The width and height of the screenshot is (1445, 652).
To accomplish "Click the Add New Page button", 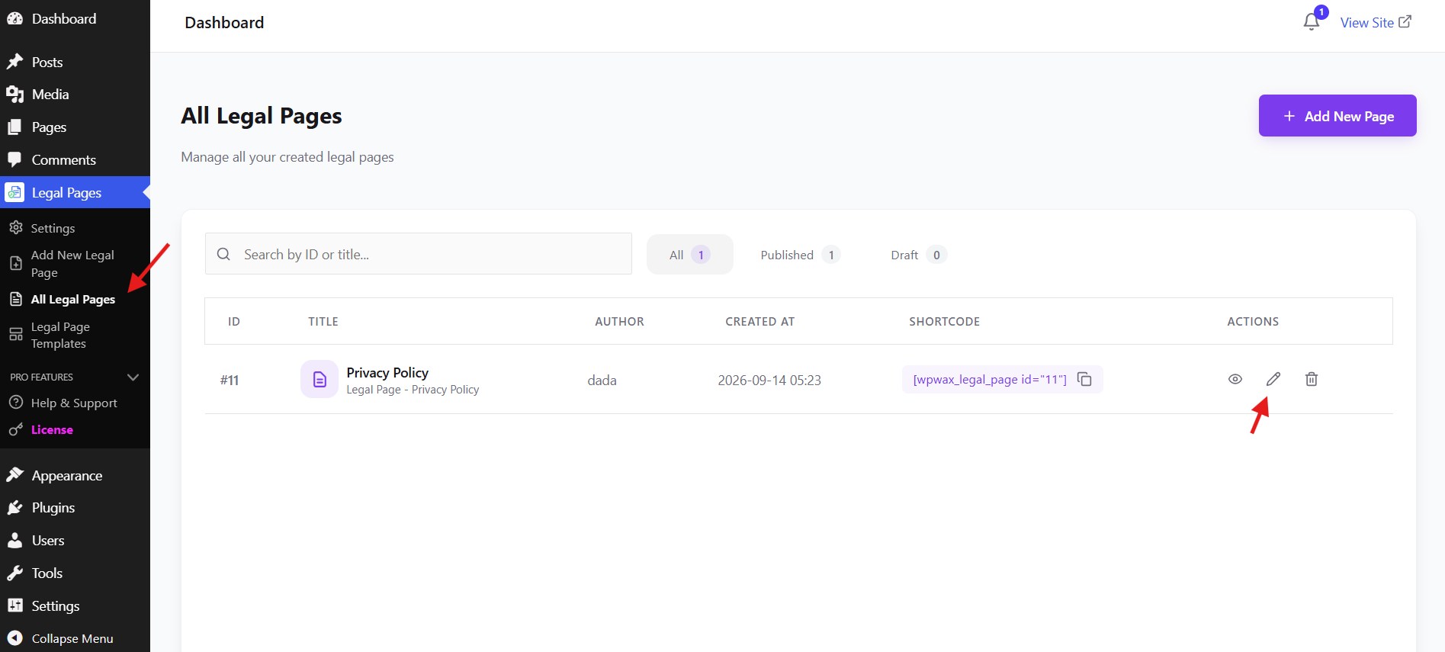I will 1337,116.
